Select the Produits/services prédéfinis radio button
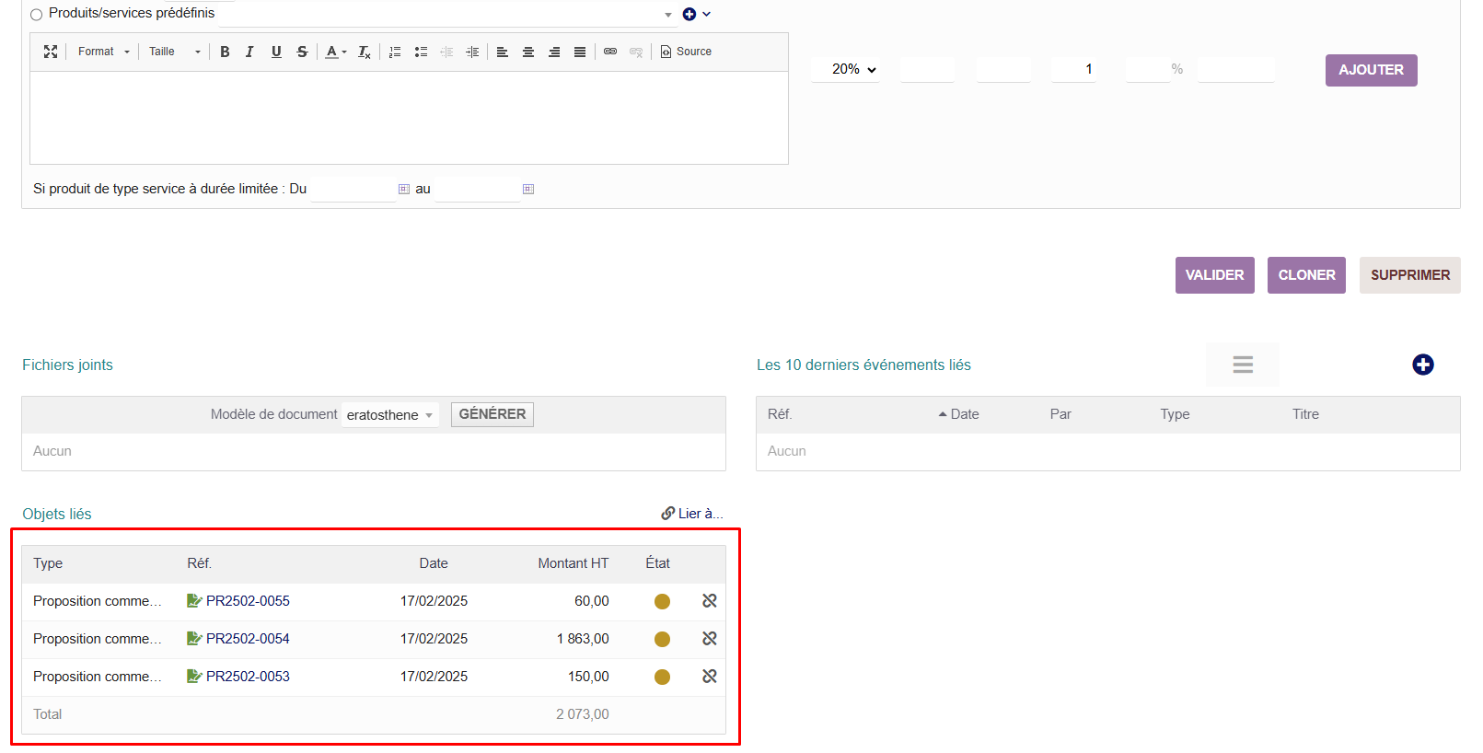1483x753 pixels. pyautogui.click(x=37, y=15)
